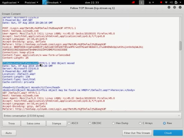Click the 'Content-Length: 25' line
184x138 pixels.
coord(16,58)
